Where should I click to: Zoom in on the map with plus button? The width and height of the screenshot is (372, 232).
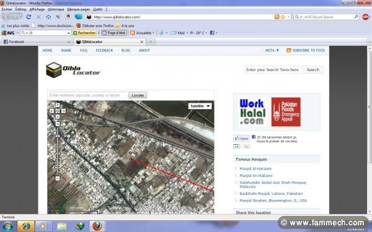[x=58, y=124]
